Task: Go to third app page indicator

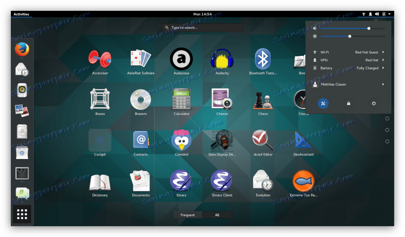Action: pyautogui.click(x=387, y=130)
